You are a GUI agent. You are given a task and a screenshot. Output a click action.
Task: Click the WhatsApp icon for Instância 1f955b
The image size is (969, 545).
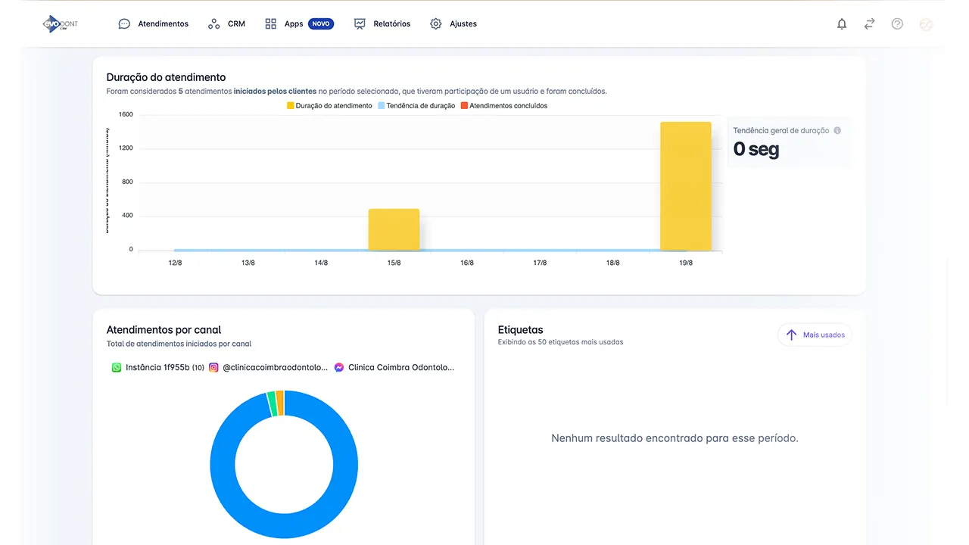(117, 367)
